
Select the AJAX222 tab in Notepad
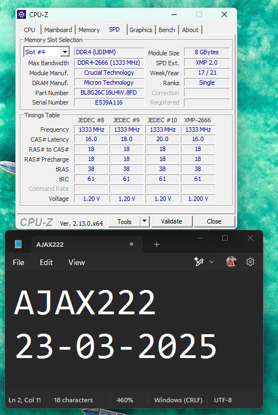pos(87,244)
